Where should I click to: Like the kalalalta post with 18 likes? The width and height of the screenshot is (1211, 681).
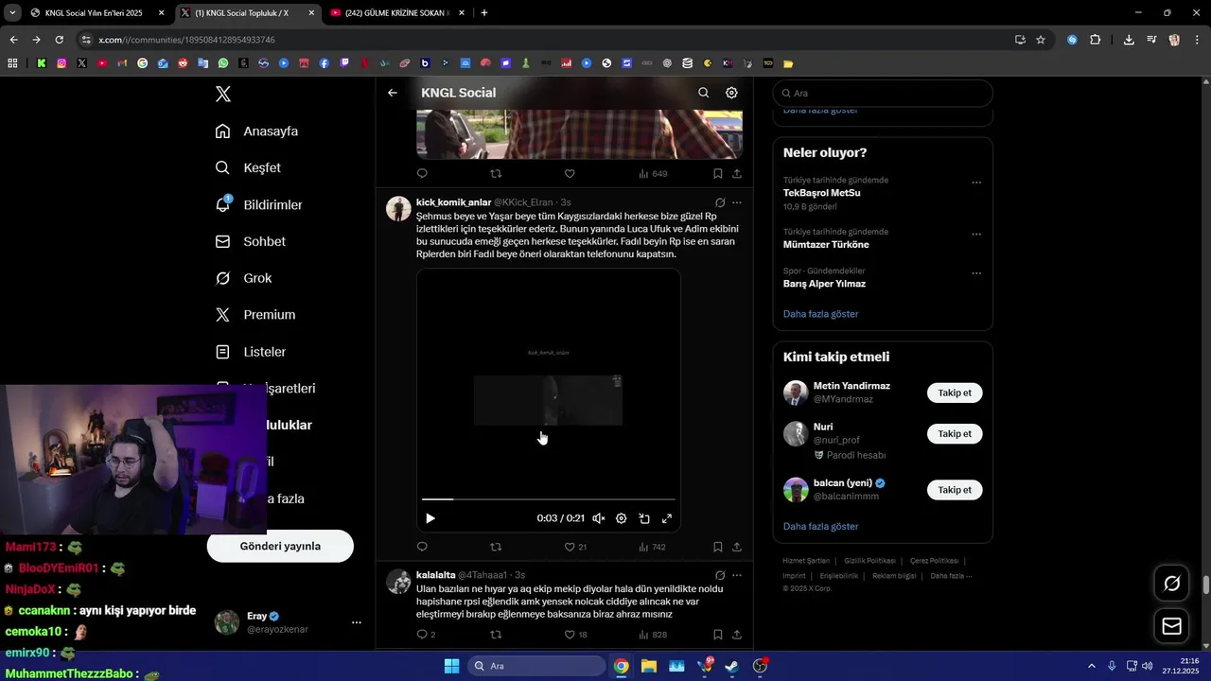[575, 635]
